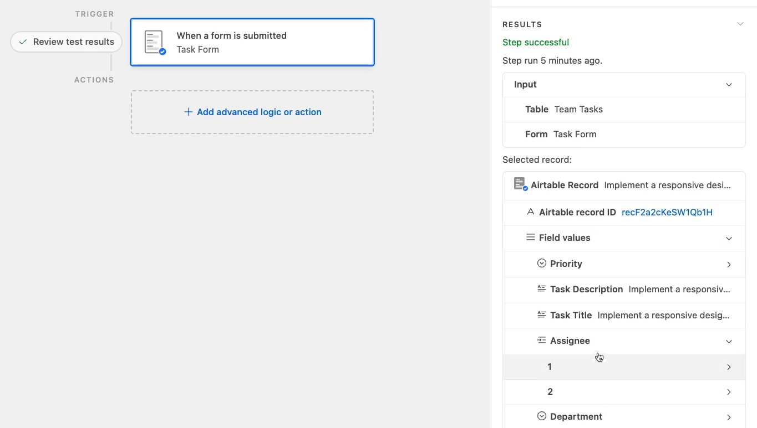Click the Airtable Record header row
Image resolution: width=757 pixels, height=428 pixels.
pyautogui.click(x=624, y=185)
